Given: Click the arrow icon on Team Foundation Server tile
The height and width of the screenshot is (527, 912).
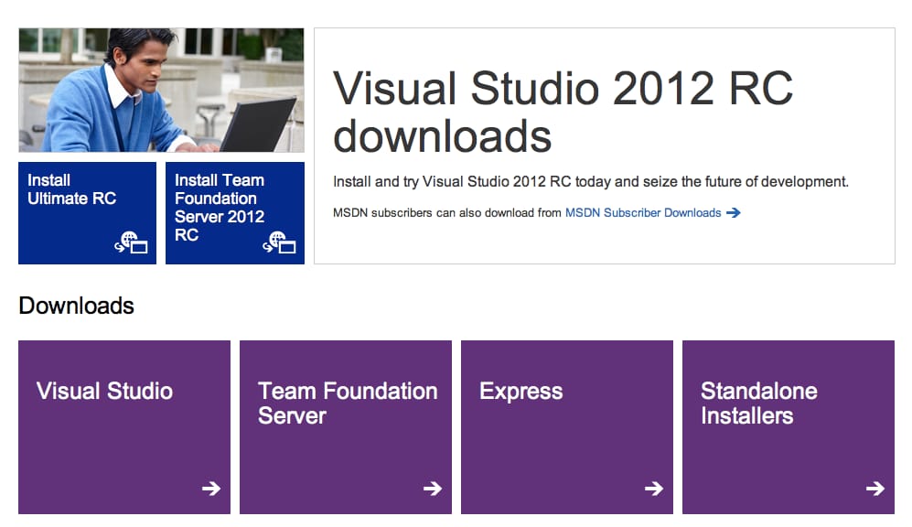Looking at the screenshot, I should pyautogui.click(x=433, y=489).
